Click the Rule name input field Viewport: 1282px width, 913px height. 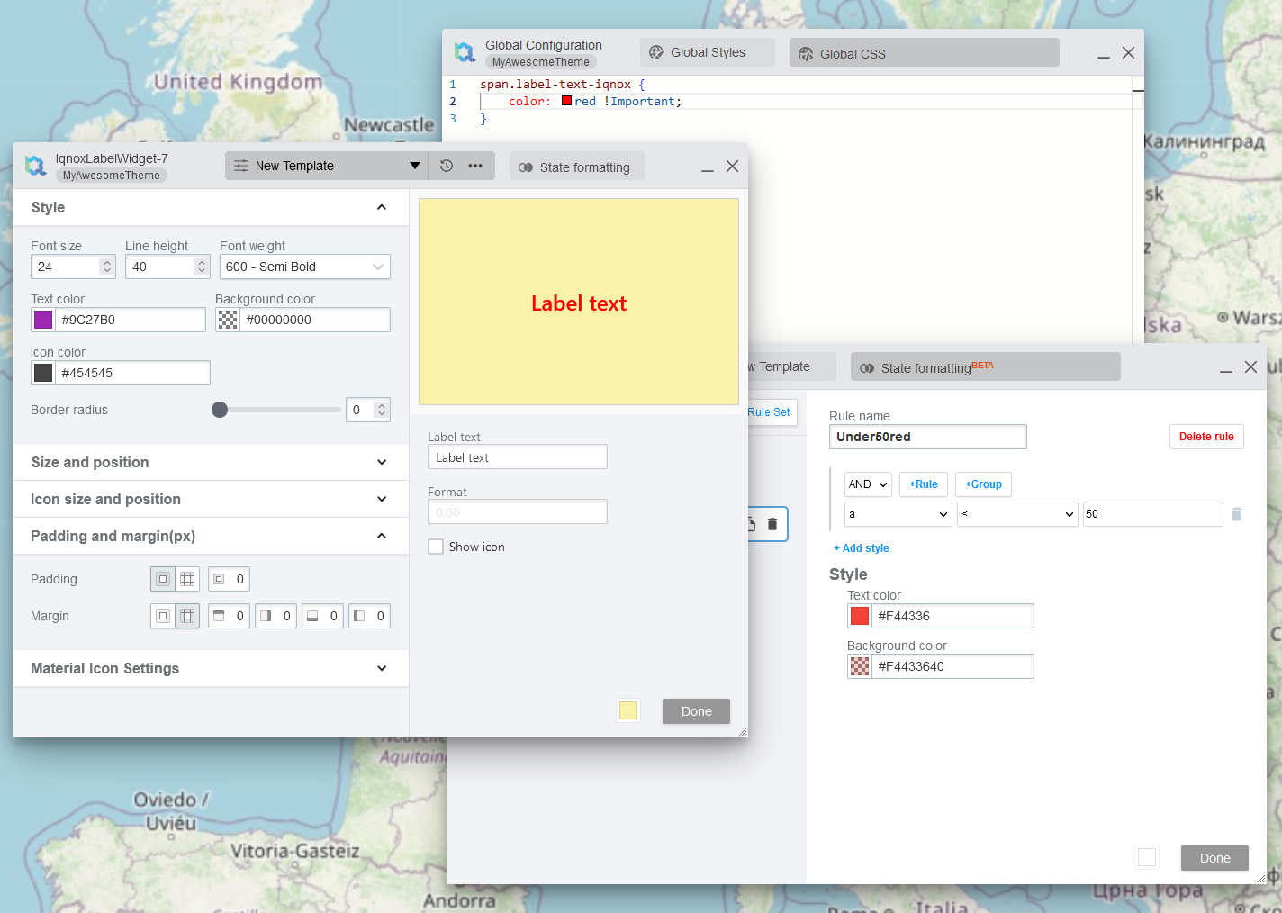[x=927, y=437]
